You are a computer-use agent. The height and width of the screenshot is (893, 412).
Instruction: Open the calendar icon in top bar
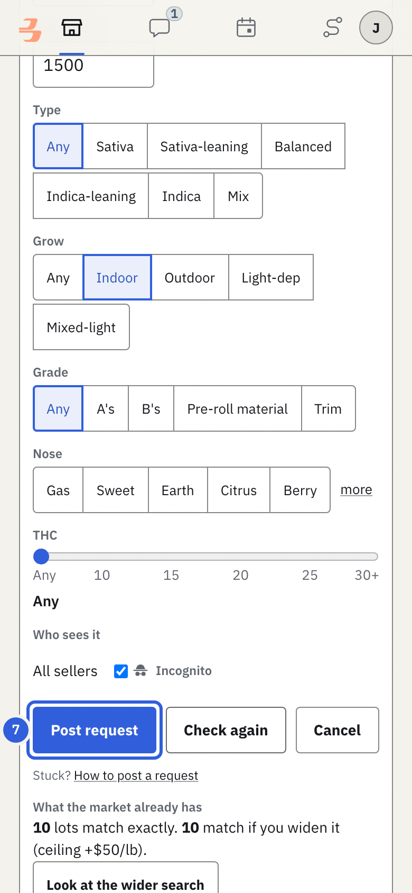(x=246, y=28)
